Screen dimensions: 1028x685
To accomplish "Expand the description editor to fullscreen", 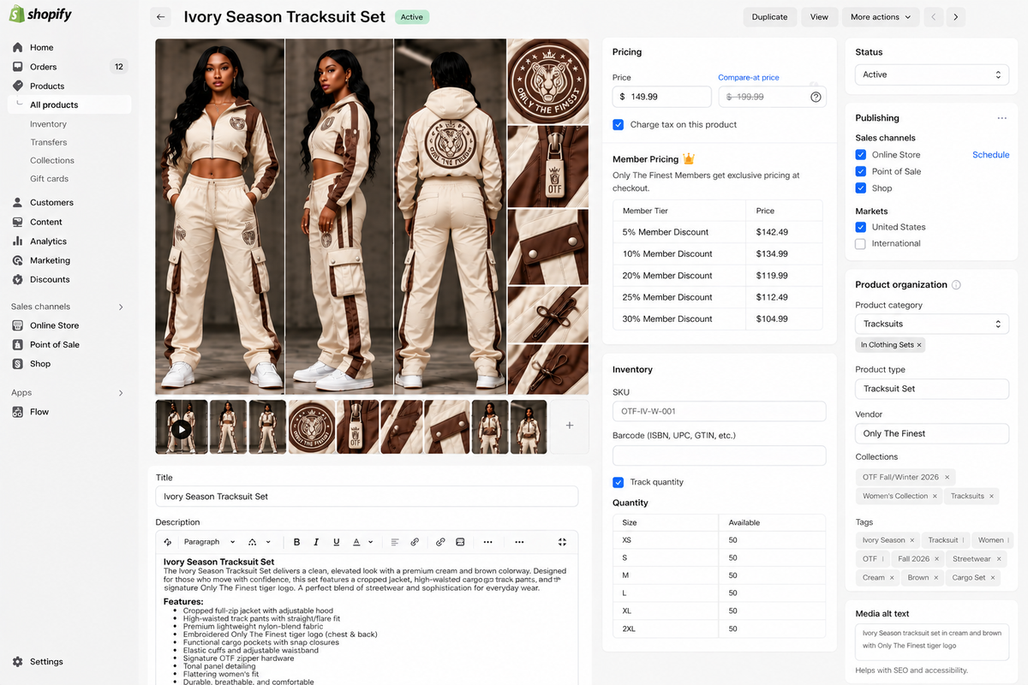I will (562, 542).
